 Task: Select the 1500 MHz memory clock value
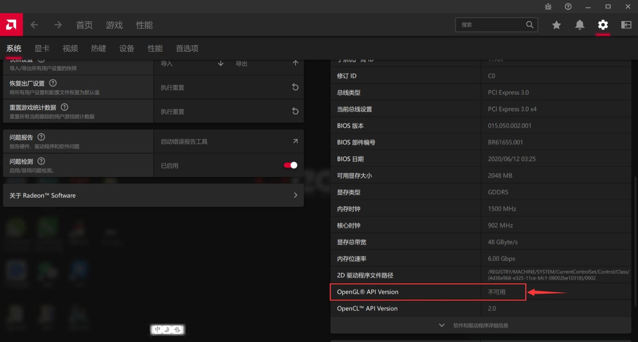(502, 209)
